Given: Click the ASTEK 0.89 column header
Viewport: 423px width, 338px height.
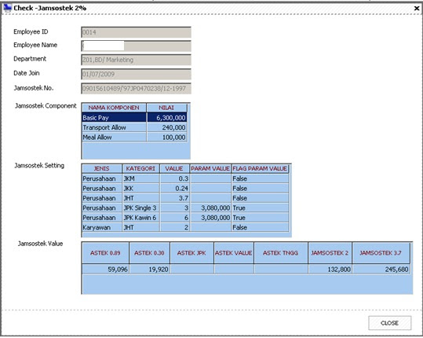Looking at the screenshot, I should coord(105,253).
